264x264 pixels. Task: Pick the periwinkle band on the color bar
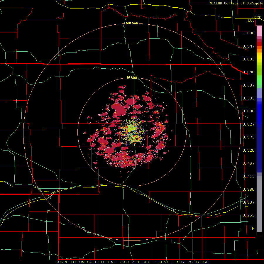(x=259, y=93)
